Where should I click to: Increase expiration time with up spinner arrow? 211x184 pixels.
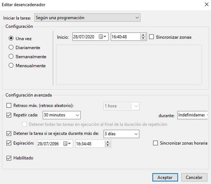tap(107, 142)
